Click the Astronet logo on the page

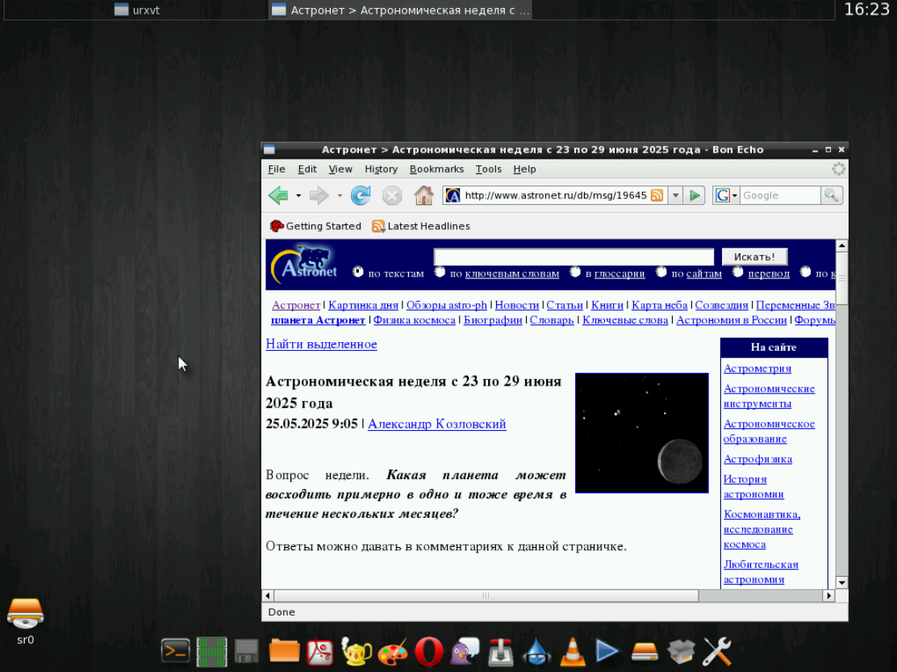305,265
